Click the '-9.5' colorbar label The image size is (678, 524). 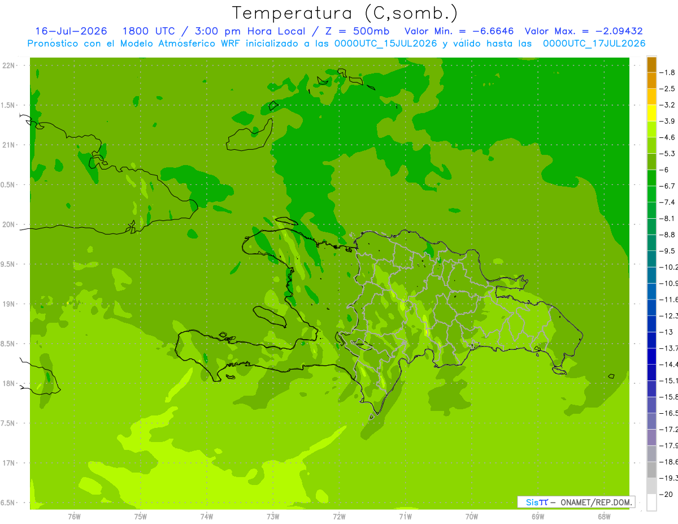668,251
